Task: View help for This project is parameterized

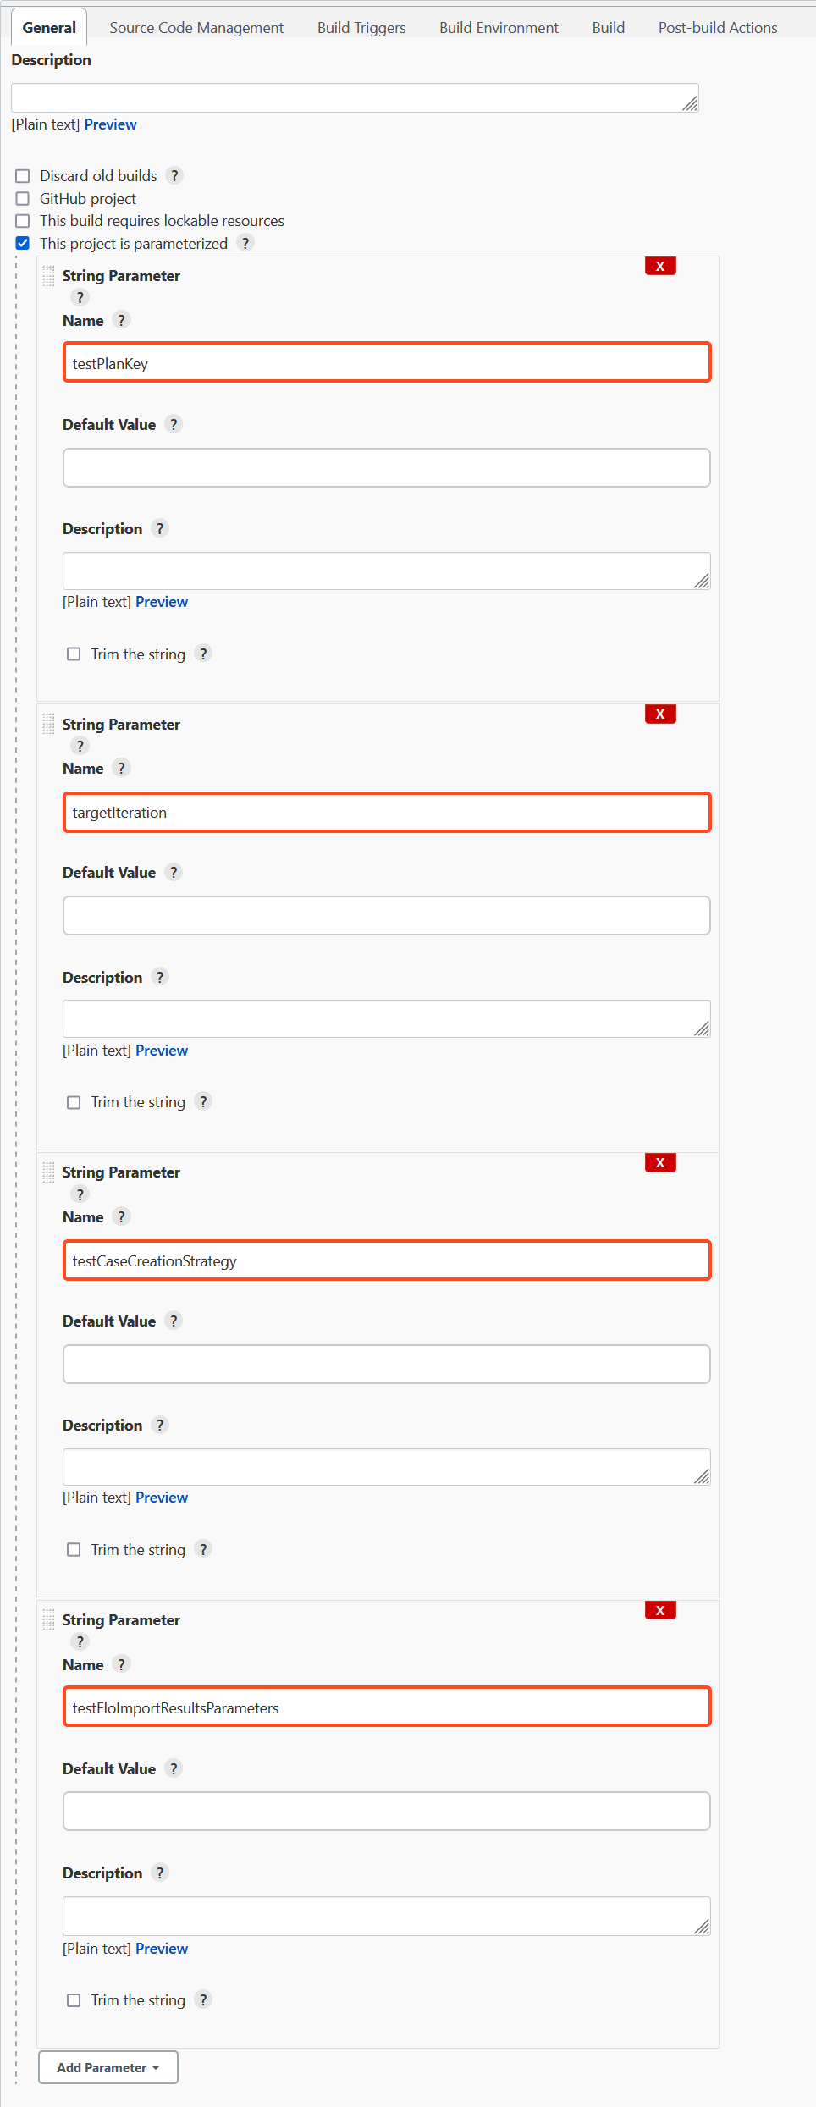Action: point(245,243)
